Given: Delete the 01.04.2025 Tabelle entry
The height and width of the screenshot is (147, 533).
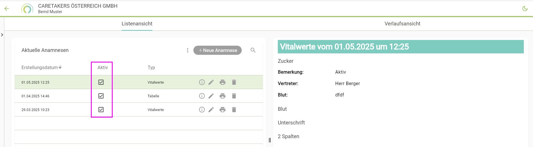Looking at the screenshot, I should (x=234, y=96).
